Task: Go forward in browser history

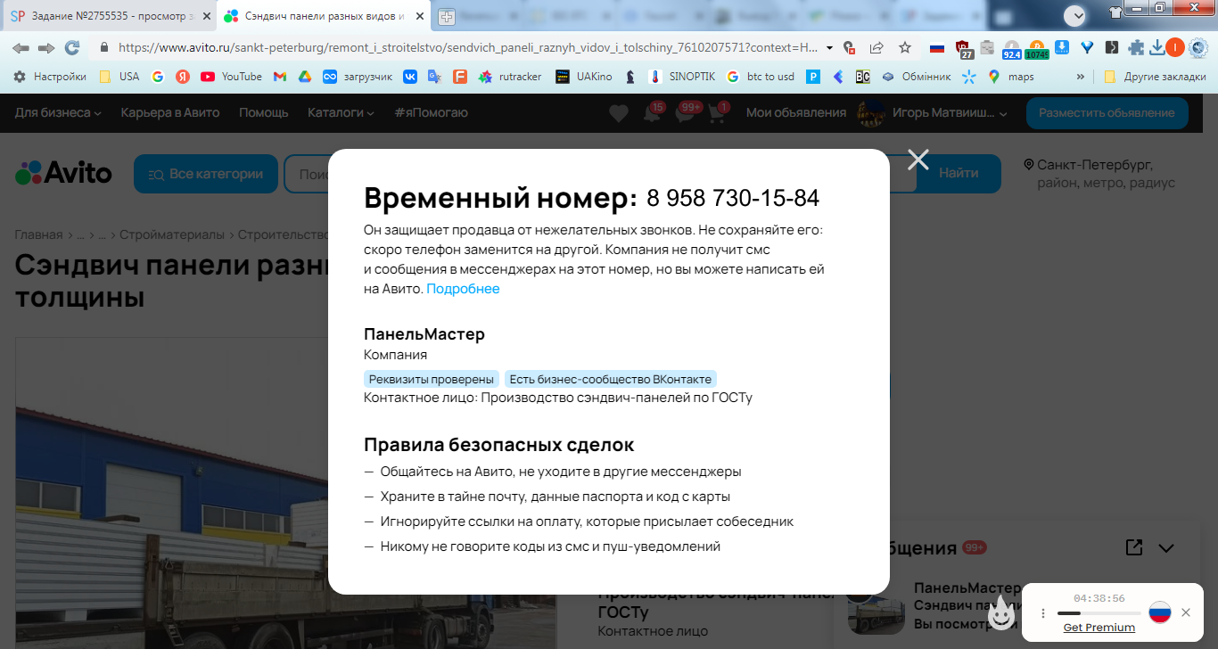Action: click(45, 47)
